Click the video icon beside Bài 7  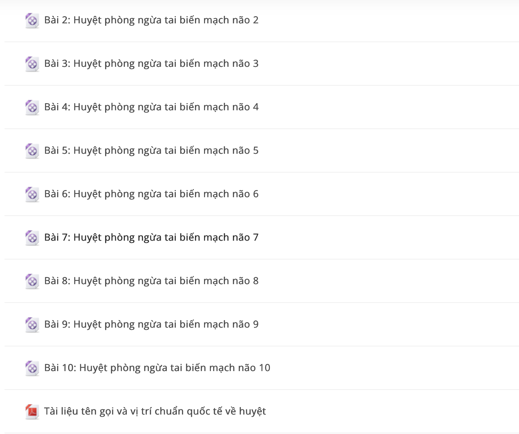(32, 238)
